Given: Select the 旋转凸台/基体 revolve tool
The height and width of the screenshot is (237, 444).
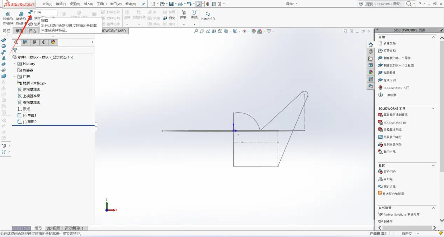Looking at the screenshot, I should coord(21,18).
